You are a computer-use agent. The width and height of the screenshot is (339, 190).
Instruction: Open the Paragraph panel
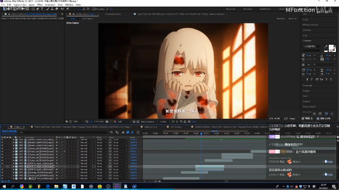tap(307, 86)
